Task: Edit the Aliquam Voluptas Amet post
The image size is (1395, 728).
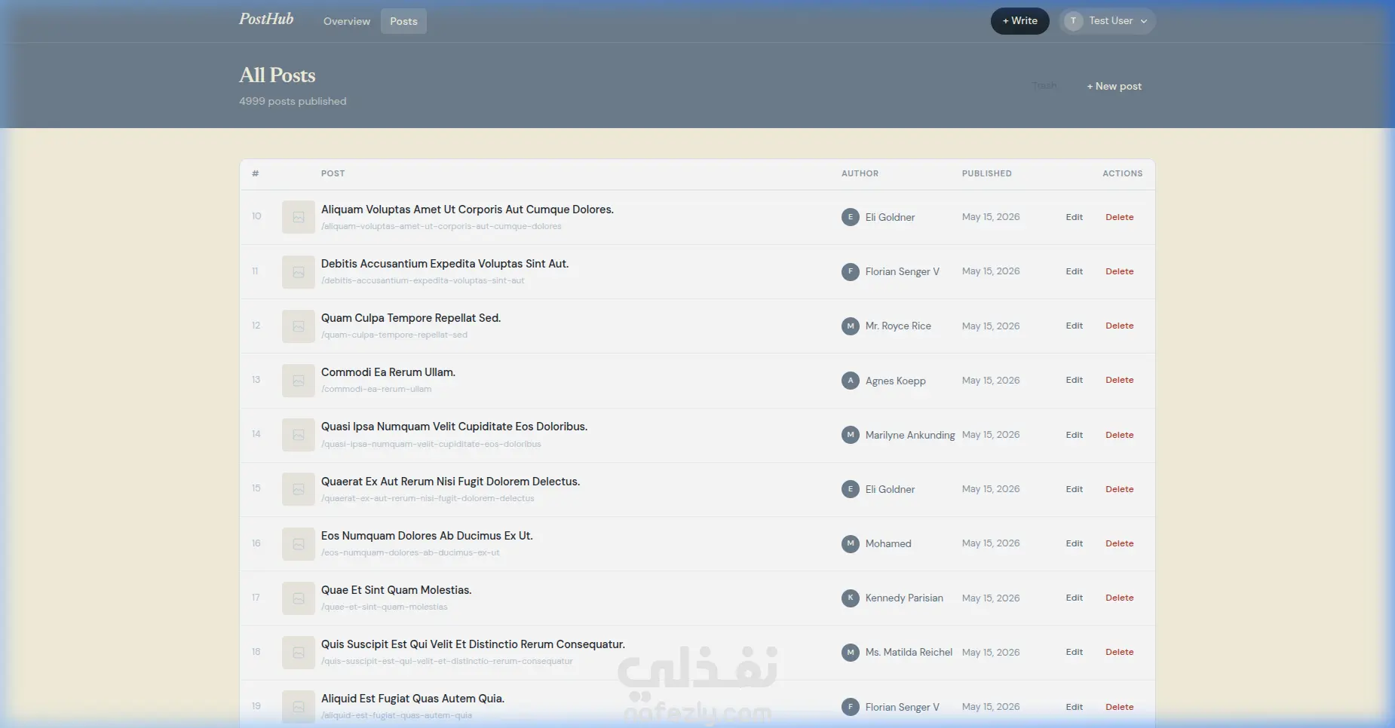Action: (1074, 217)
